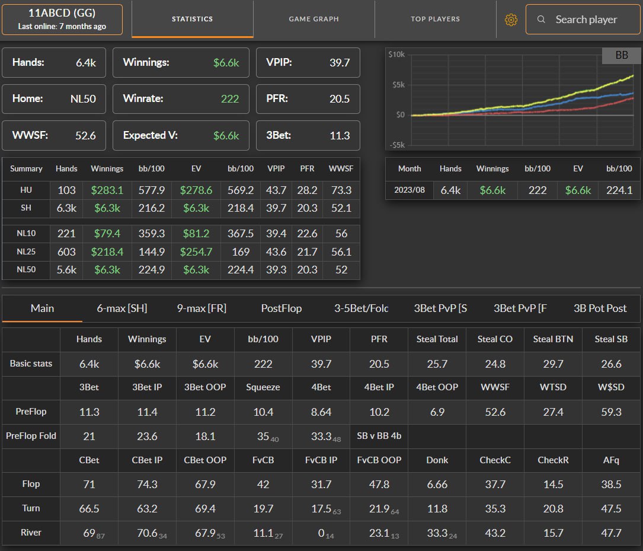Open the 9-max [FR] tab
Image resolution: width=643 pixels, height=551 pixels.
click(201, 308)
